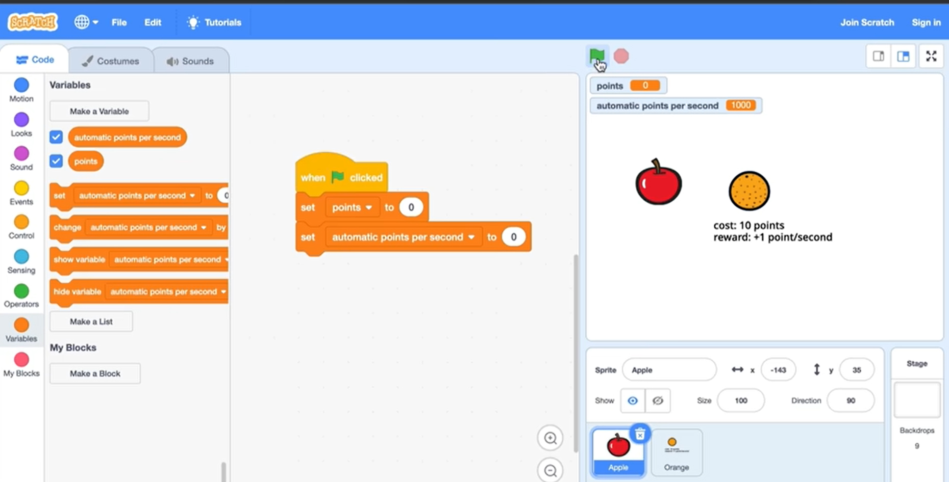The height and width of the screenshot is (482, 949).
Task: Switch to the Costumes tab
Action: (111, 61)
